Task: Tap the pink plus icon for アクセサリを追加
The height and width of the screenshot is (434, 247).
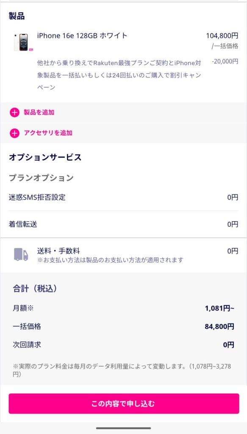Action: point(14,133)
